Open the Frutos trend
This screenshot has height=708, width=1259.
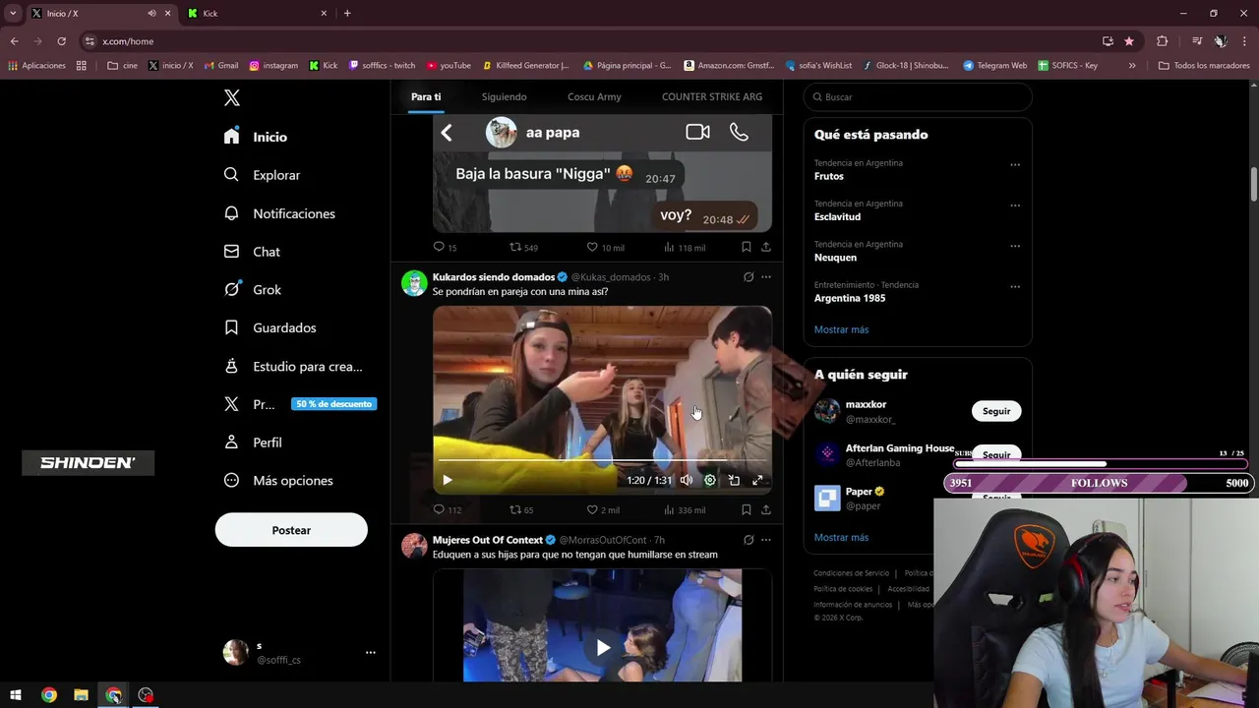pos(829,176)
